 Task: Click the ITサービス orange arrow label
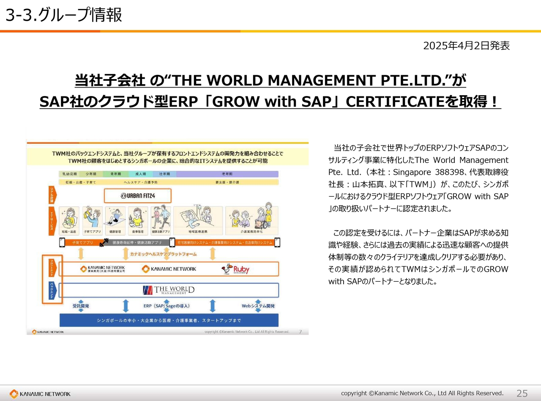53,221
